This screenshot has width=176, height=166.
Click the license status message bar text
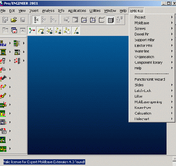point(44,162)
